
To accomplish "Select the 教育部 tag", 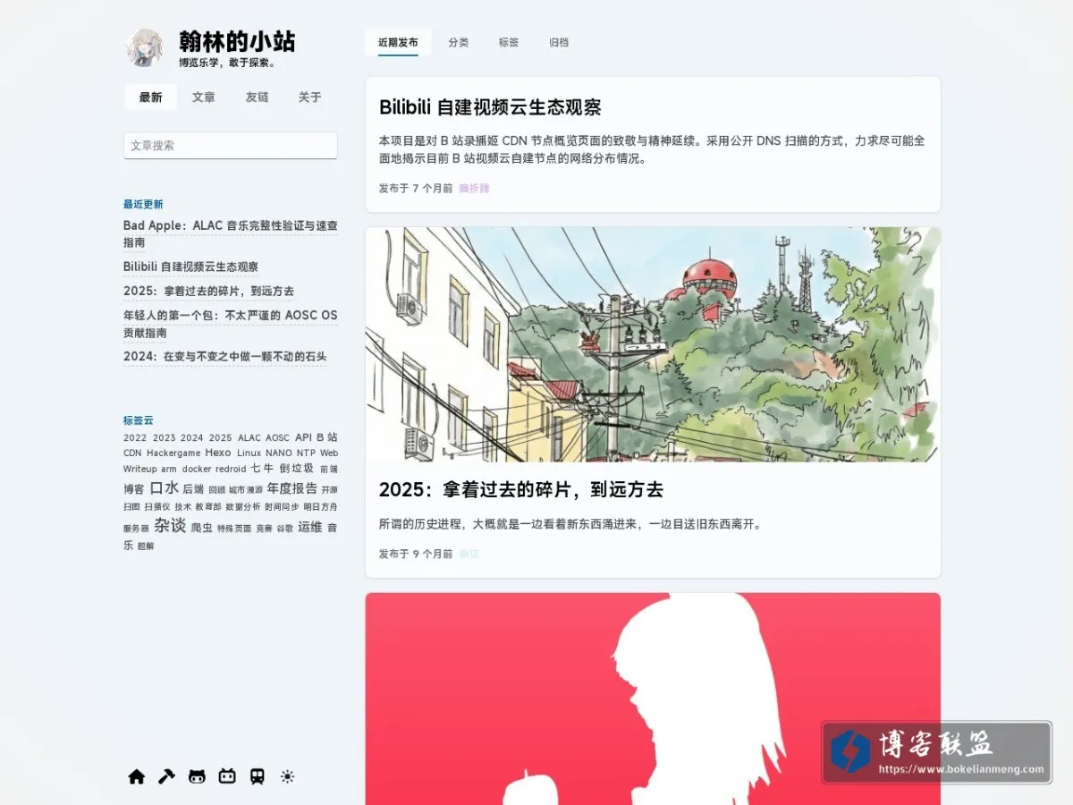I will (208, 506).
